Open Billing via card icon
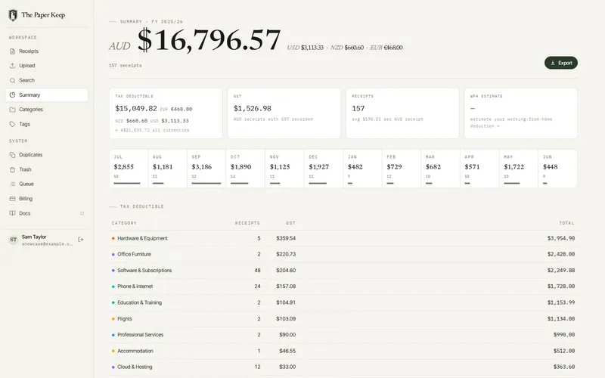The height and width of the screenshot is (378, 605). 12,199
